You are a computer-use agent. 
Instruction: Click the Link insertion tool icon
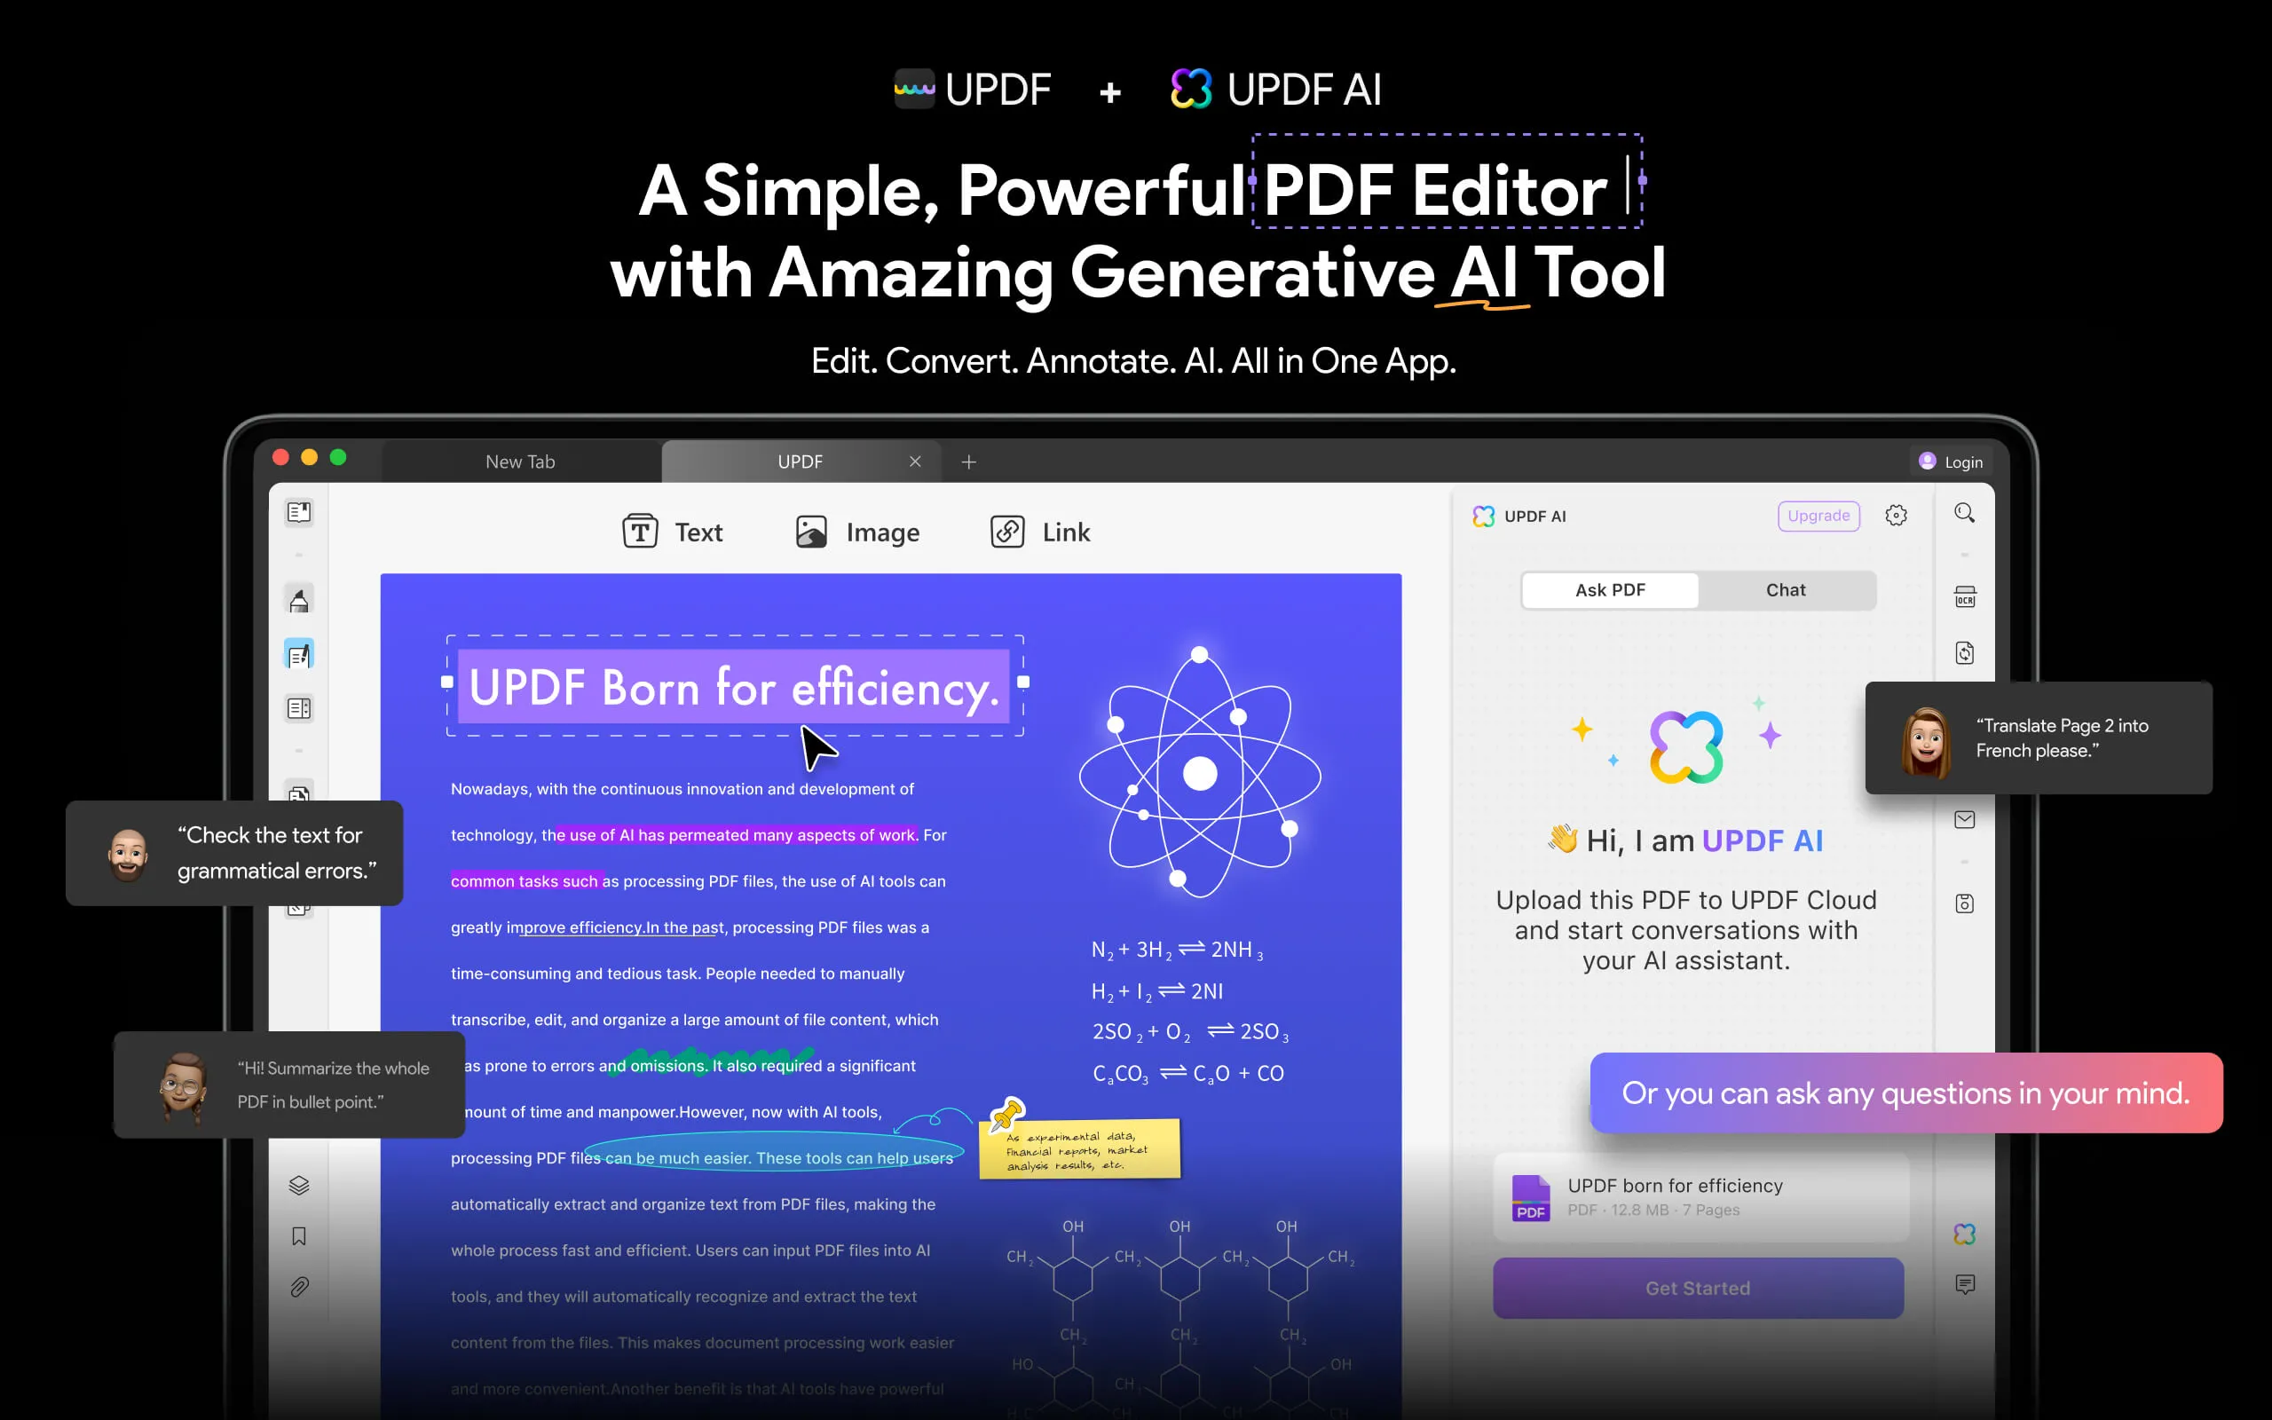coord(1006,530)
